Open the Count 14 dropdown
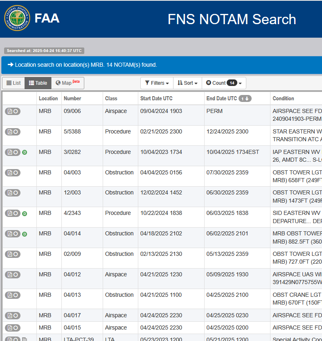The width and height of the screenshot is (322, 341). (x=224, y=83)
